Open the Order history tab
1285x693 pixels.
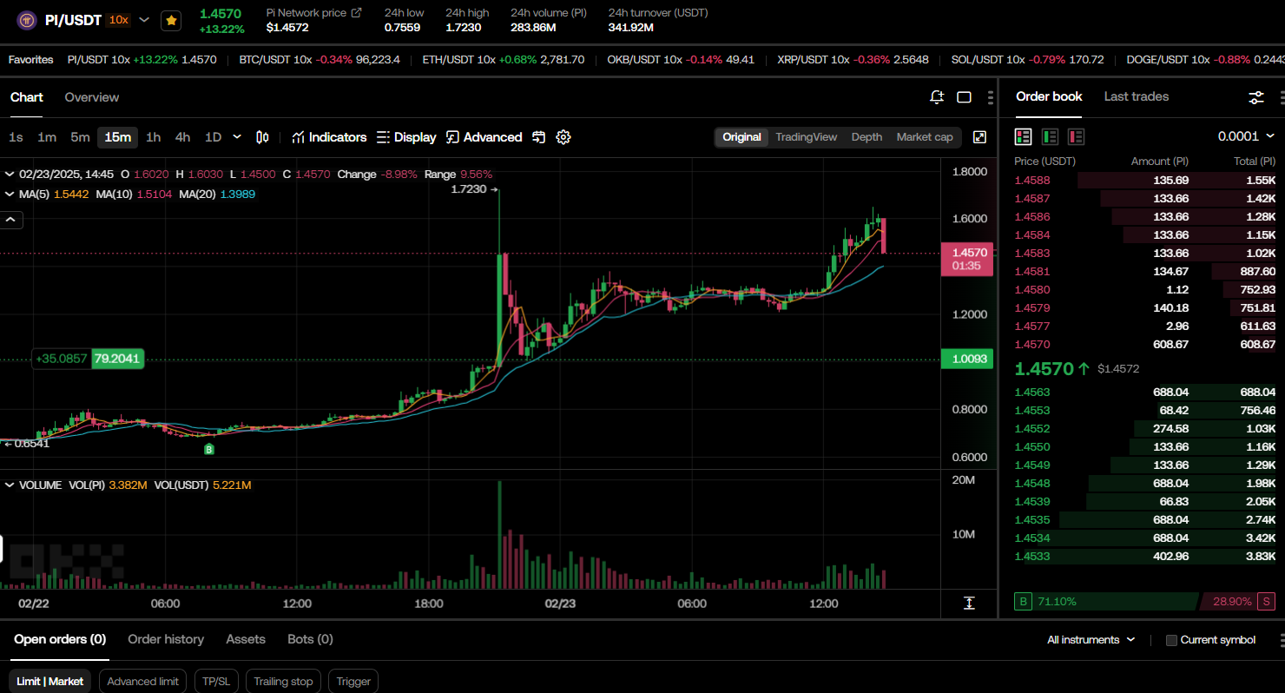coord(166,639)
